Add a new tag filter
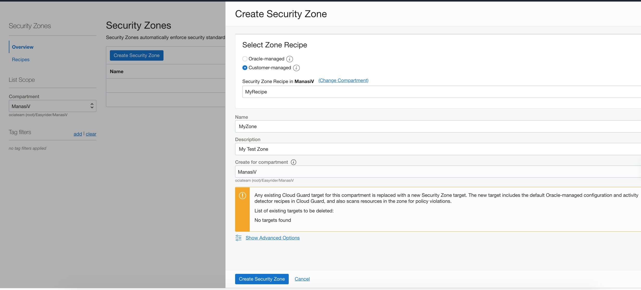Screen dimensions: 641x290 [x=78, y=134]
